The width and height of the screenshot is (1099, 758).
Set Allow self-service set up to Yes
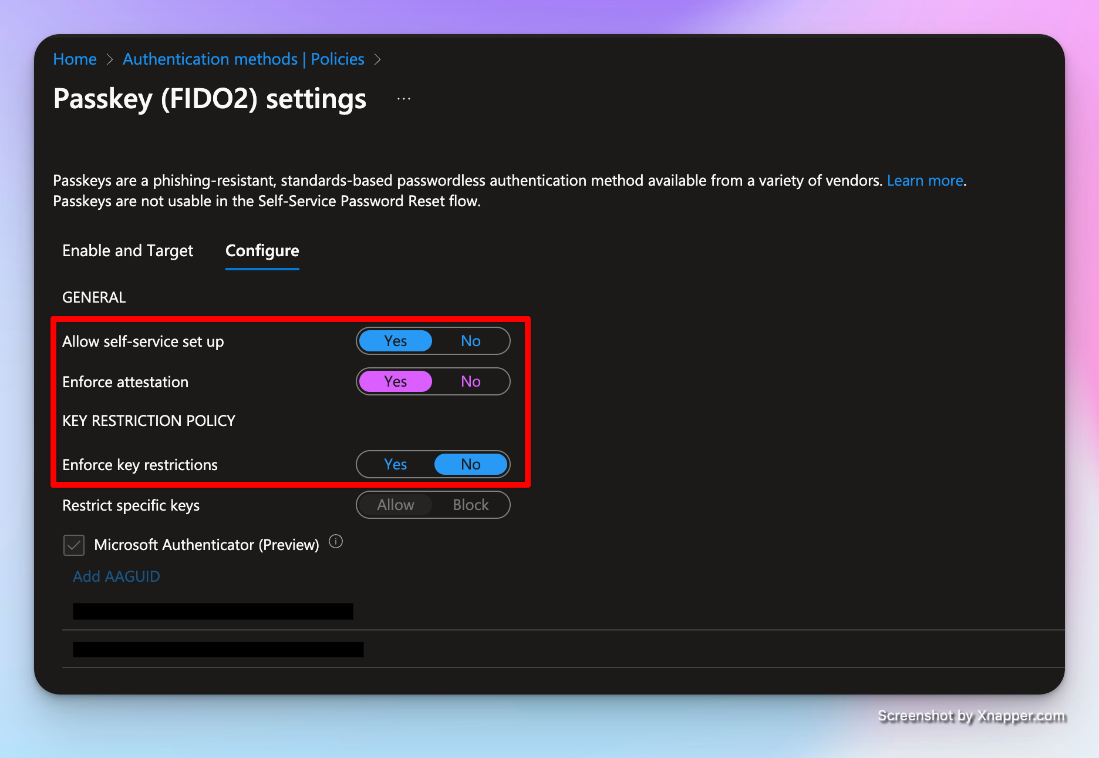tap(395, 341)
